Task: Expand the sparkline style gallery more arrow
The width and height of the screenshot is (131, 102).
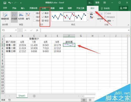Action: tap(88, 20)
